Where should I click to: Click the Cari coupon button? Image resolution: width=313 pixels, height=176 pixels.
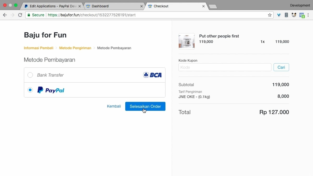[281, 67]
